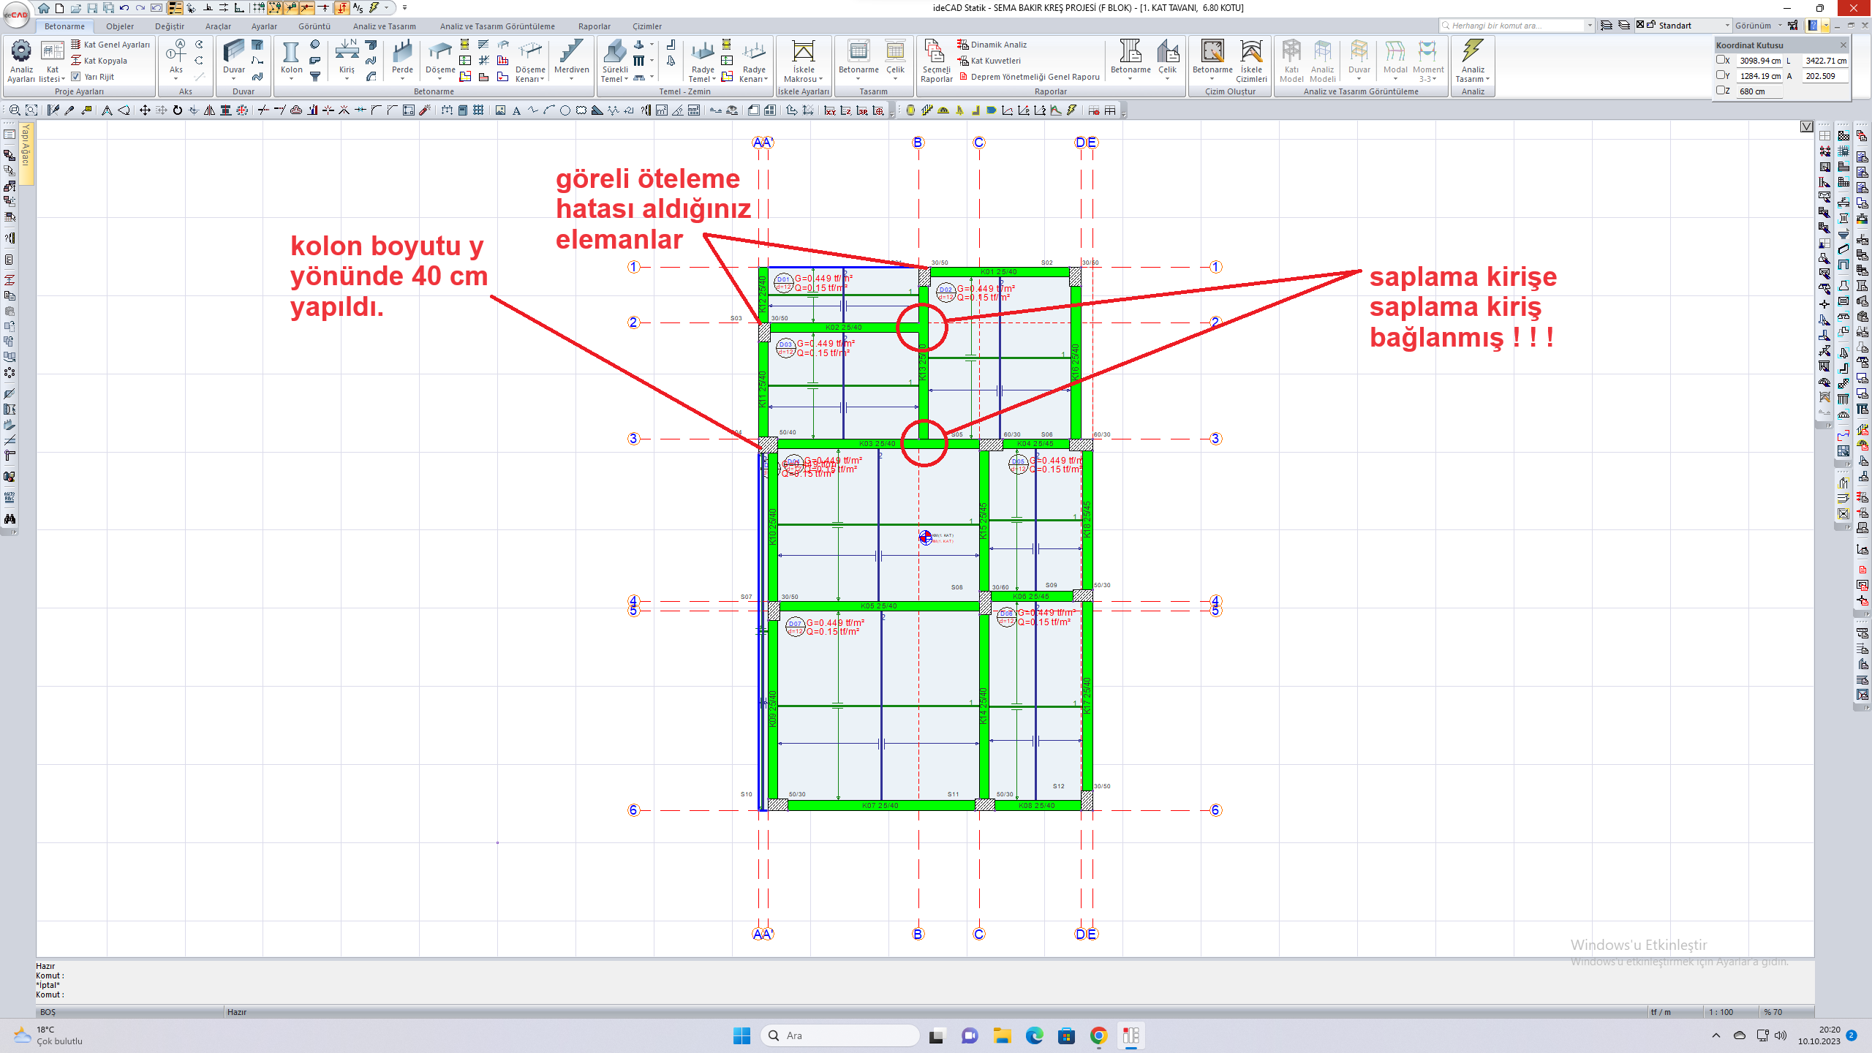Select the Kiriş beam tool
Image resolution: width=1872 pixels, height=1053 pixels.
pos(347,60)
